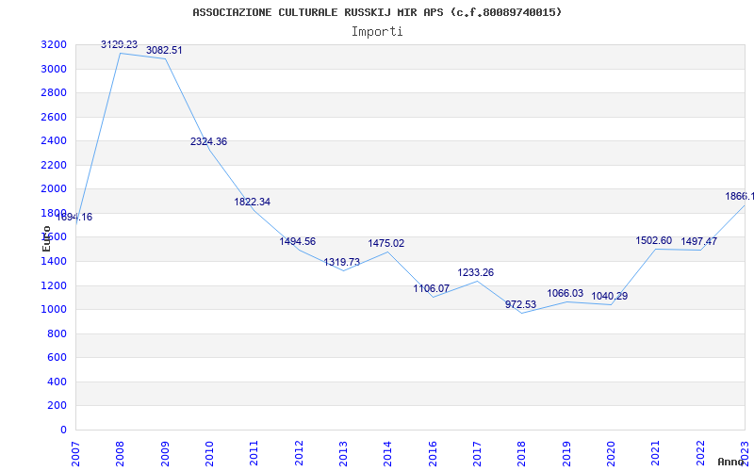The height and width of the screenshot is (471, 754).
Task: Click the x-axis year label 2018
Action: 522,454
